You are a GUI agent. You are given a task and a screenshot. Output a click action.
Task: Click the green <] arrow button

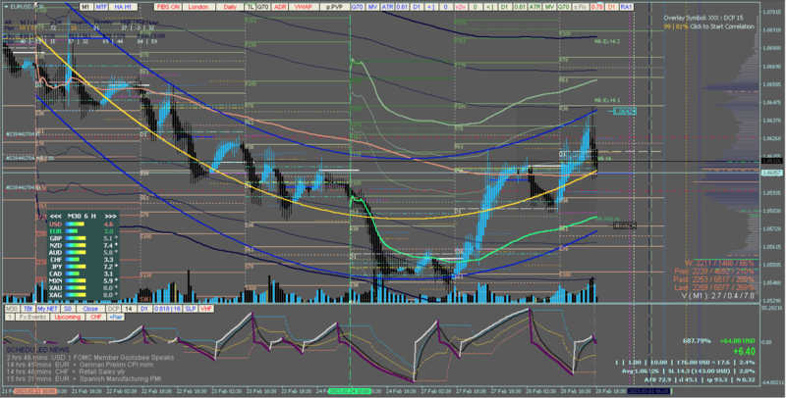pos(489,7)
